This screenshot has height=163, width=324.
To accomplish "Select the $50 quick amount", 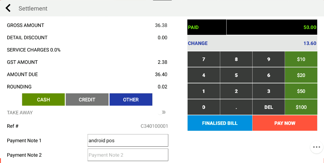I will pos(301,91).
